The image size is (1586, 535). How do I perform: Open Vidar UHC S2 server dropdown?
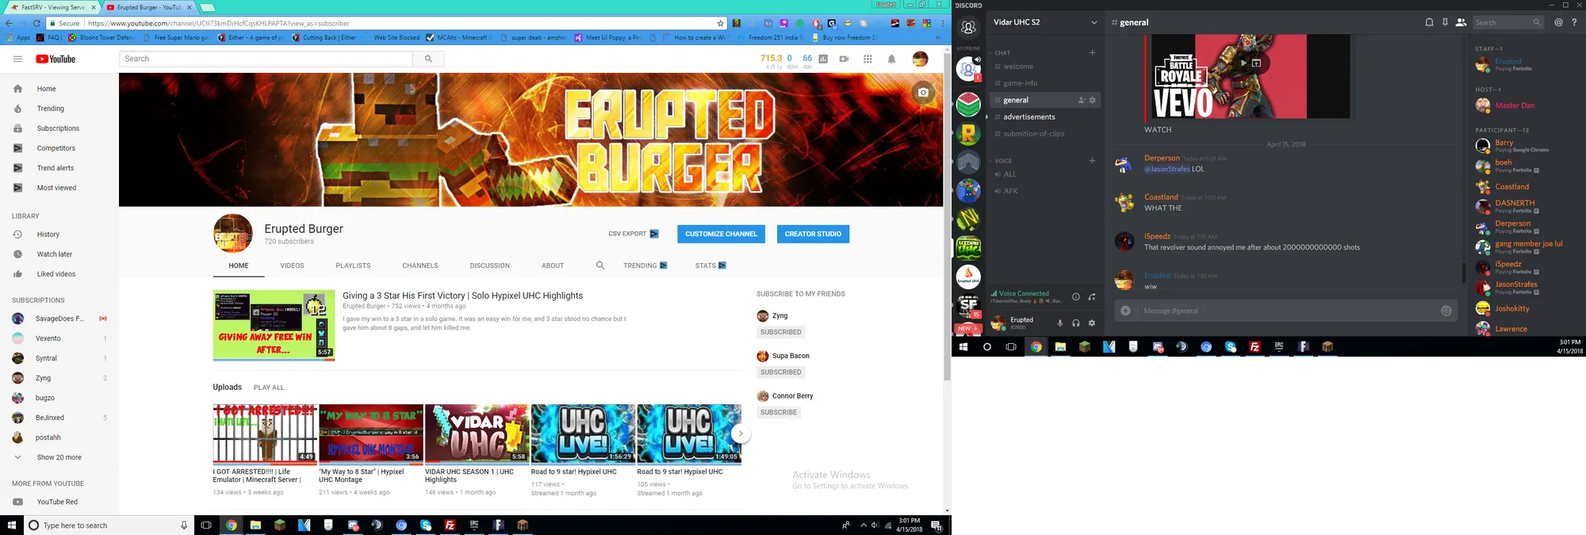[x=1094, y=22]
